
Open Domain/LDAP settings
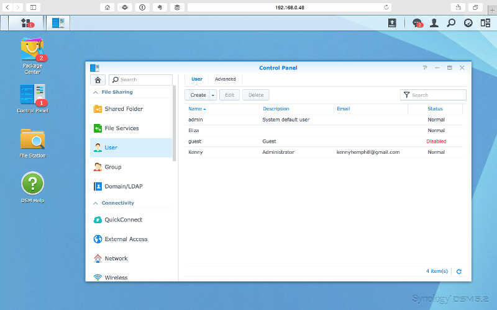click(x=131, y=187)
